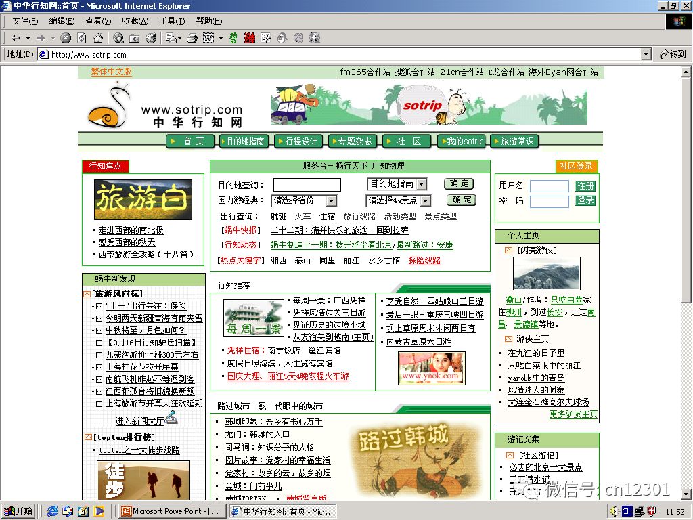Collapse the topten排行榜 tree node
Viewport: 693px width, 520px height.
87,437
